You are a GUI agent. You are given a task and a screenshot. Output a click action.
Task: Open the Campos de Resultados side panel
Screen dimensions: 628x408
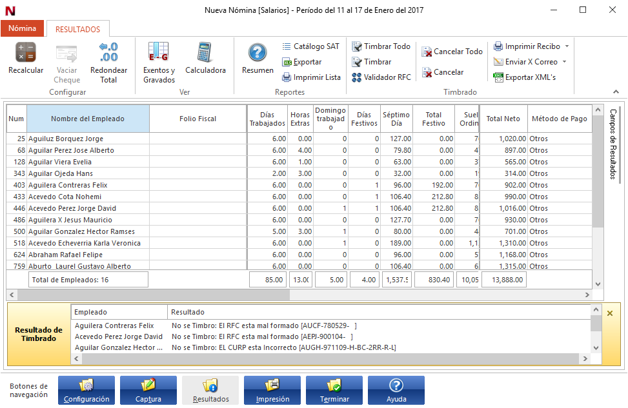tap(613, 144)
